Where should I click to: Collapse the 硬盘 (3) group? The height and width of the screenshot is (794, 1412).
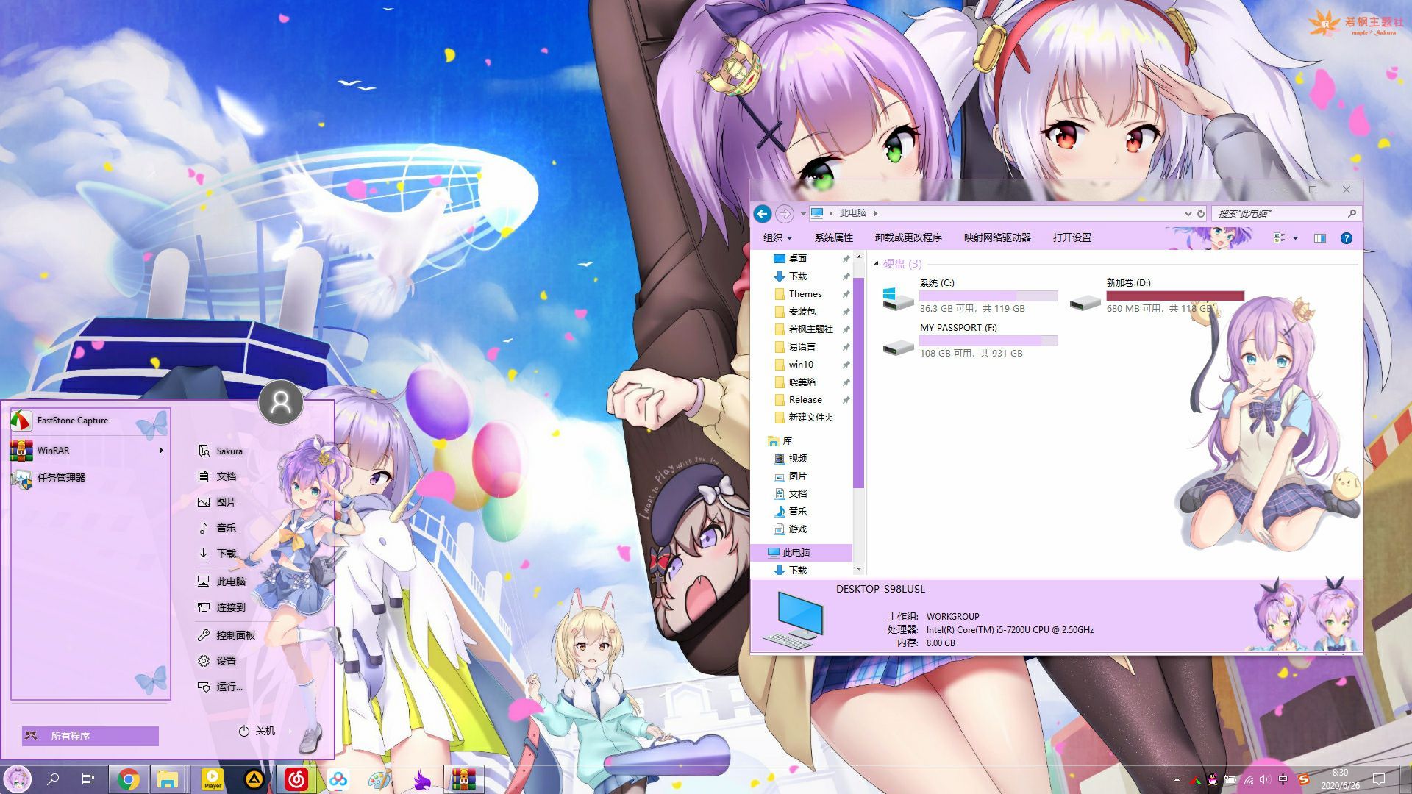876,264
